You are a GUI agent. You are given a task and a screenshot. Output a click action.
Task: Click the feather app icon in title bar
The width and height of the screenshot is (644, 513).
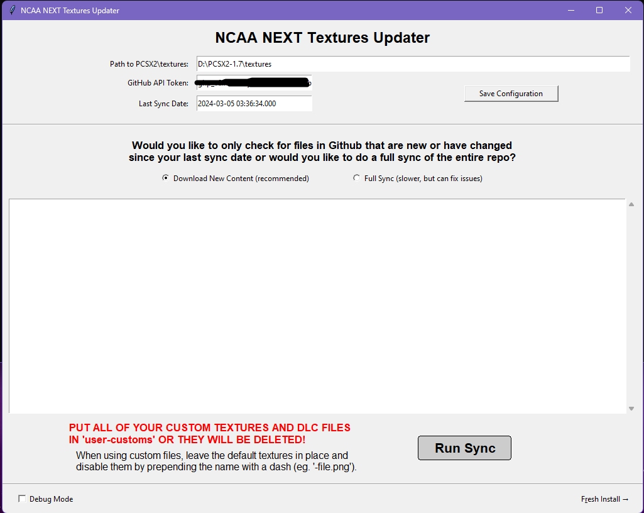pos(13,10)
